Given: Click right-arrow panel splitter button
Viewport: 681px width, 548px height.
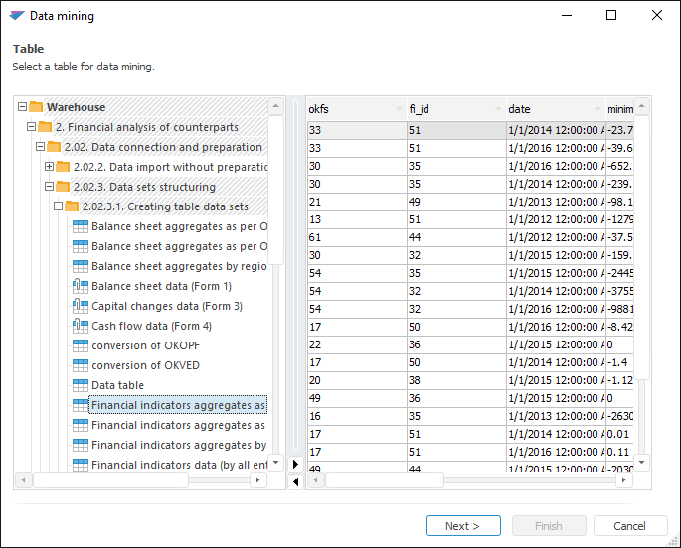Looking at the screenshot, I should coord(295,464).
